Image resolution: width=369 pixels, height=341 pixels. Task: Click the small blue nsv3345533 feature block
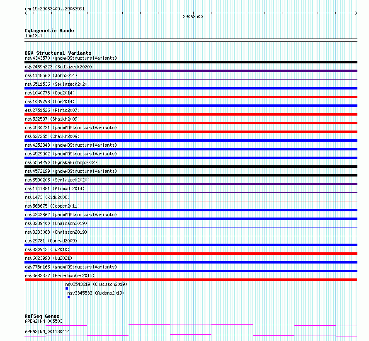pyautogui.click(x=69, y=297)
